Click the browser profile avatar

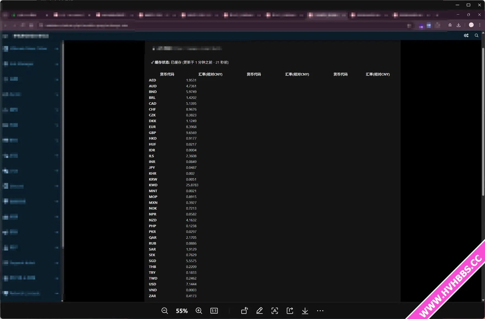(x=471, y=25)
